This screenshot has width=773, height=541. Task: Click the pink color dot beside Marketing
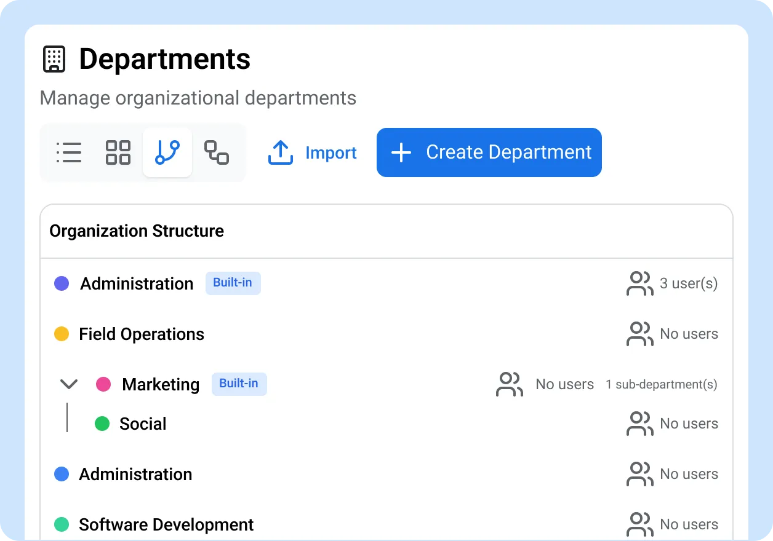[102, 384]
